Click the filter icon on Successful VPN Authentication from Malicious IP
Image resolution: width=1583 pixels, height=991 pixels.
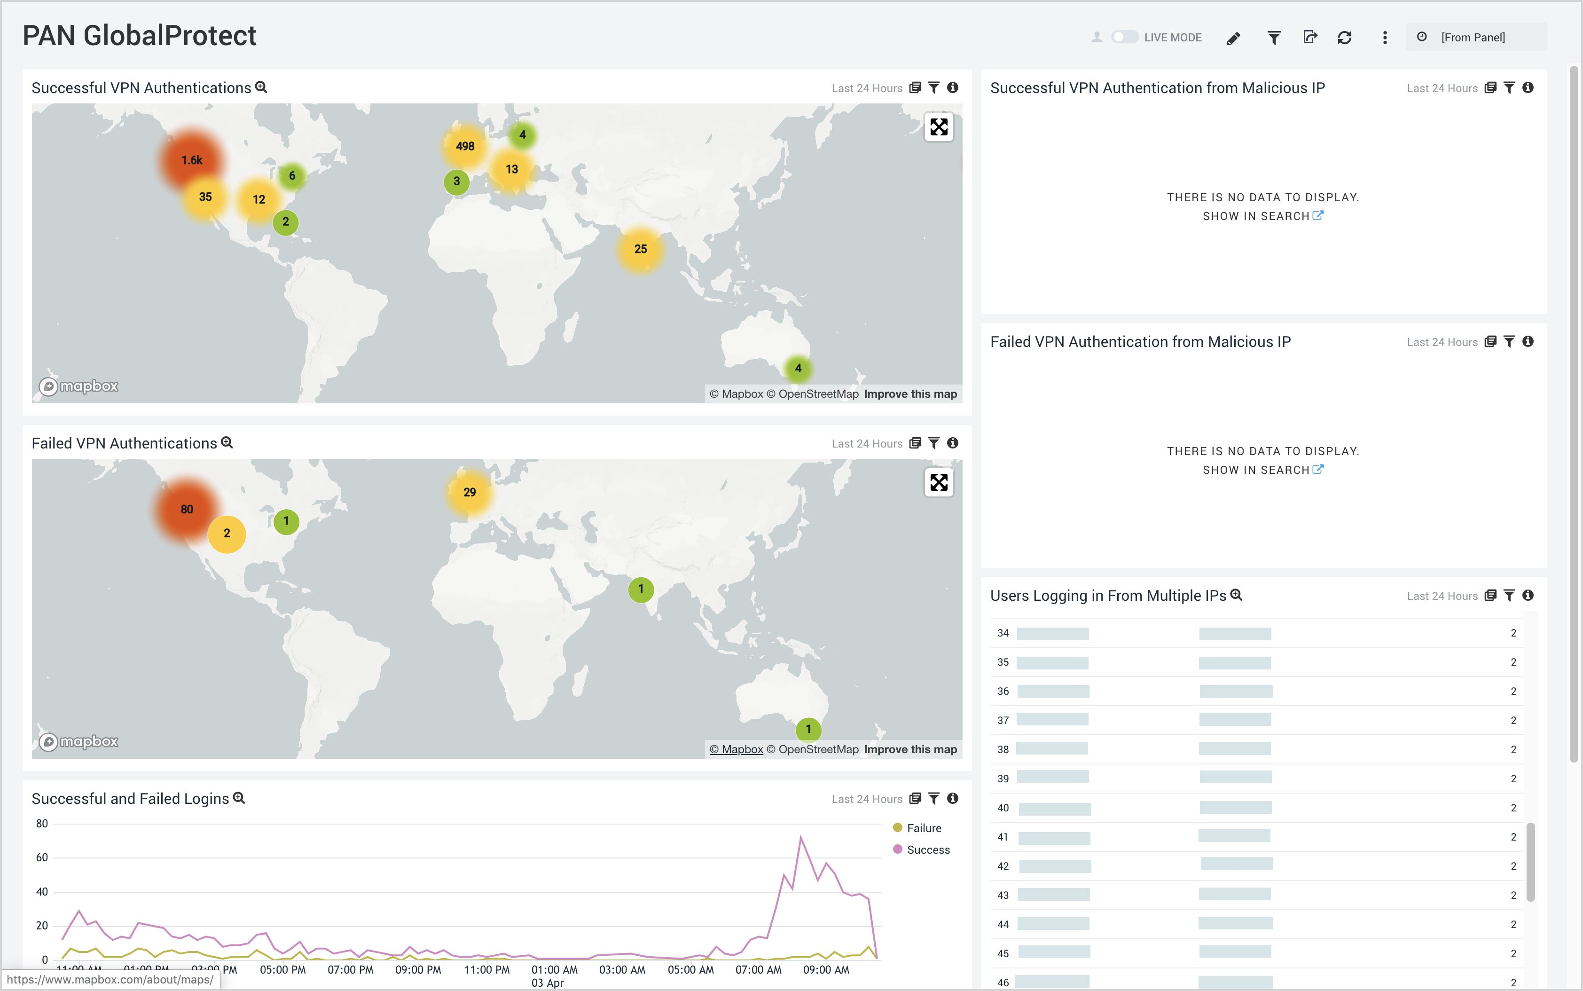tap(1509, 87)
